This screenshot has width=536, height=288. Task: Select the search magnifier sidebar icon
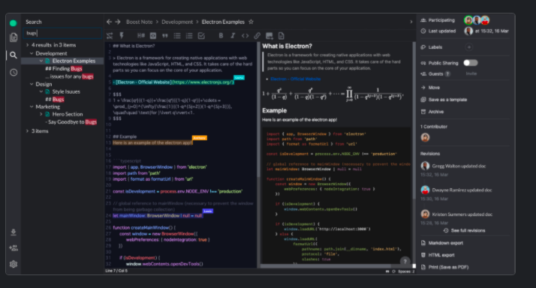(x=14, y=55)
